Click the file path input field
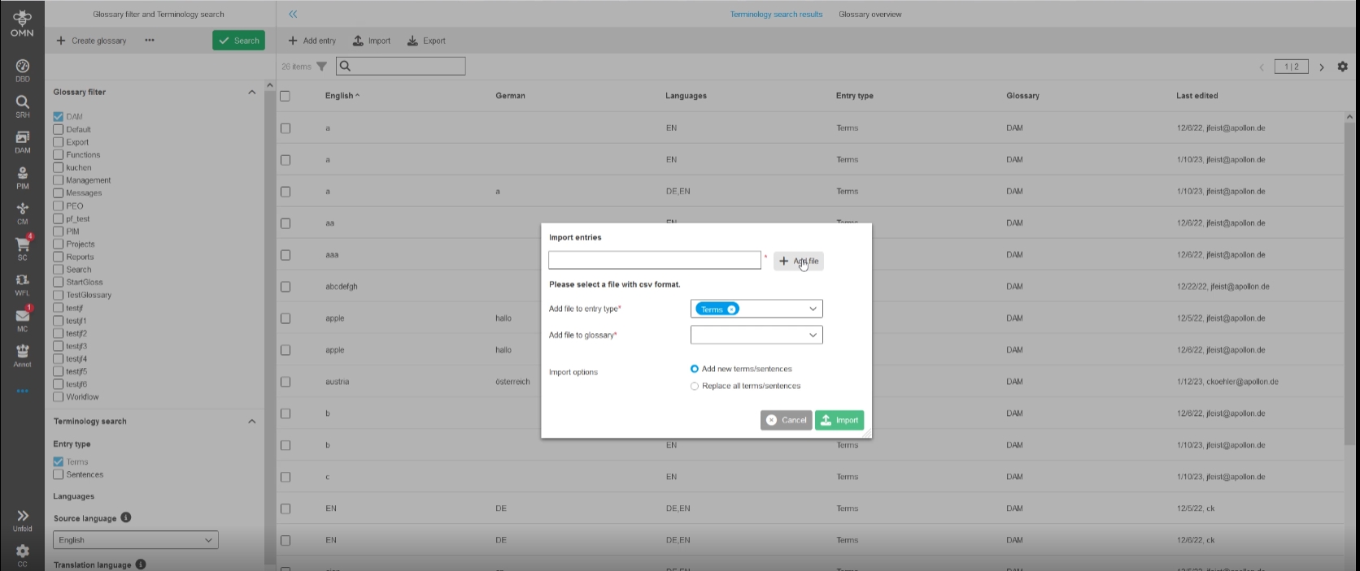The image size is (1360, 571). 654,260
